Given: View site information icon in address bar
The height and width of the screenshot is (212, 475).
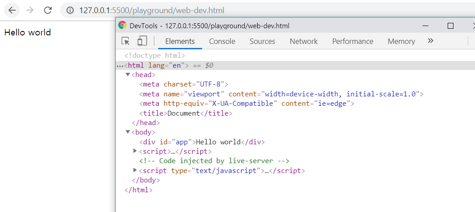Looking at the screenshot, I should point(70,11).
